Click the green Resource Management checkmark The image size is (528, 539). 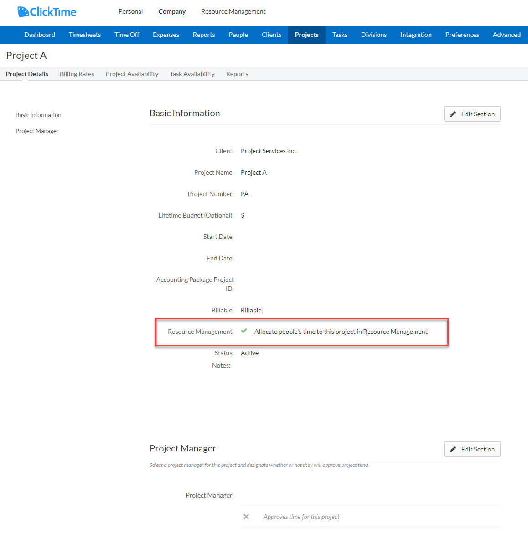(244, 331)
